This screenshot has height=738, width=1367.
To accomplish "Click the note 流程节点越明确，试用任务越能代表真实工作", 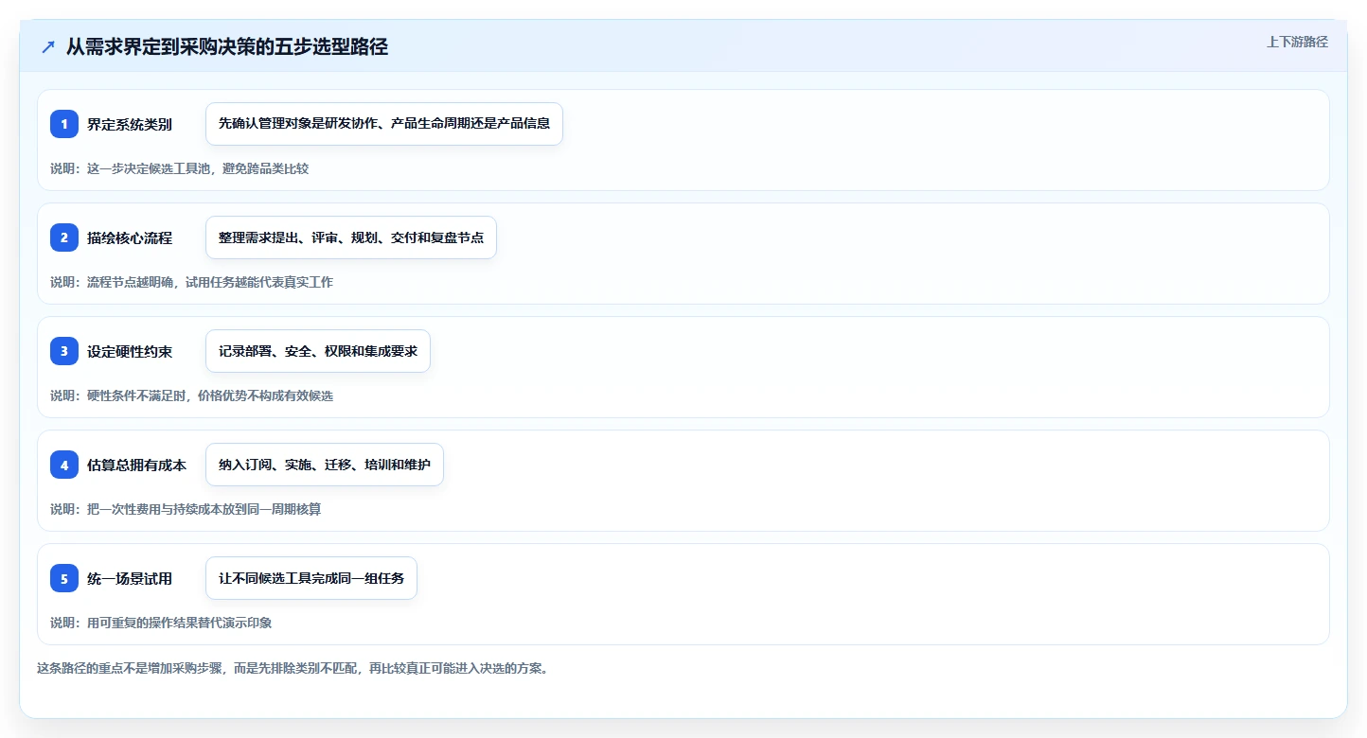I will click(192, 282).
